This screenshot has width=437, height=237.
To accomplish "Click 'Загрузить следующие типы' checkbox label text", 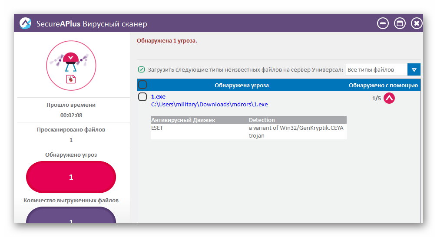I will [x=245, y=69].
